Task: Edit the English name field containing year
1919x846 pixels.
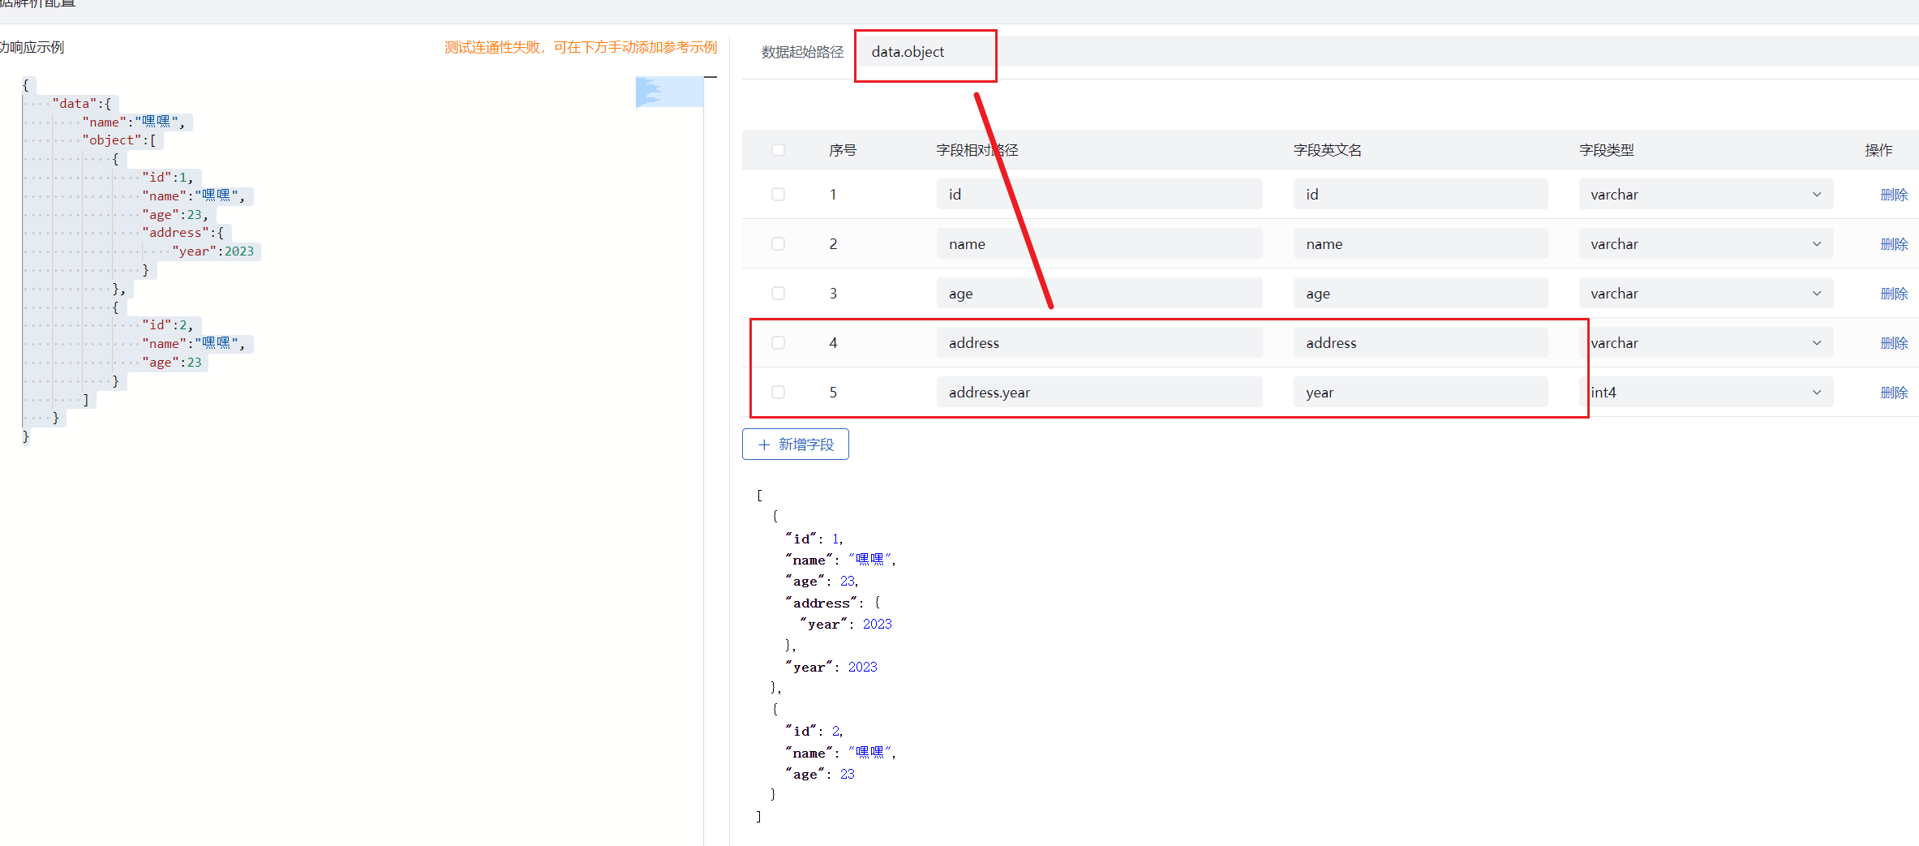Action: 1419,393
